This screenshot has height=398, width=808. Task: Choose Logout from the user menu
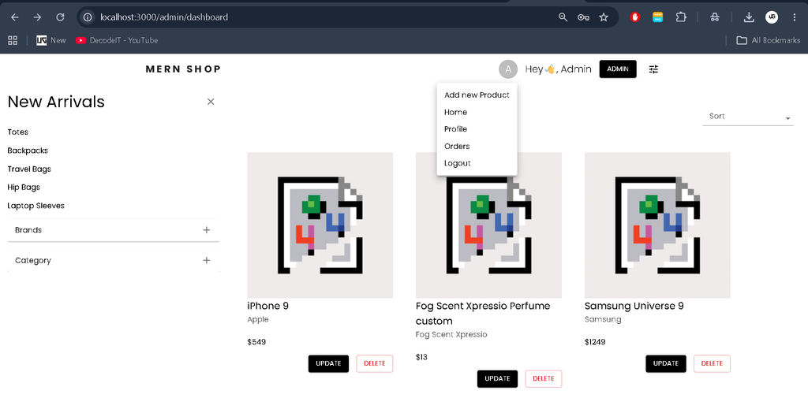[x=477, y=163]
